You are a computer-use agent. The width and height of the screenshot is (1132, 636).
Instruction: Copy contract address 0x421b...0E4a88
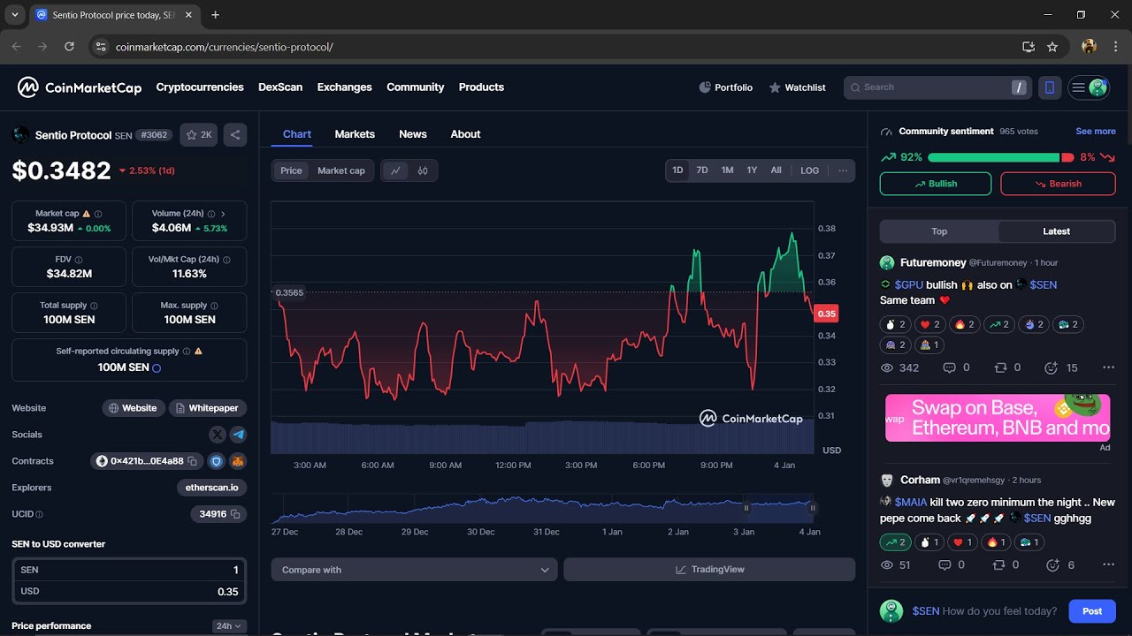click(192, 461)
